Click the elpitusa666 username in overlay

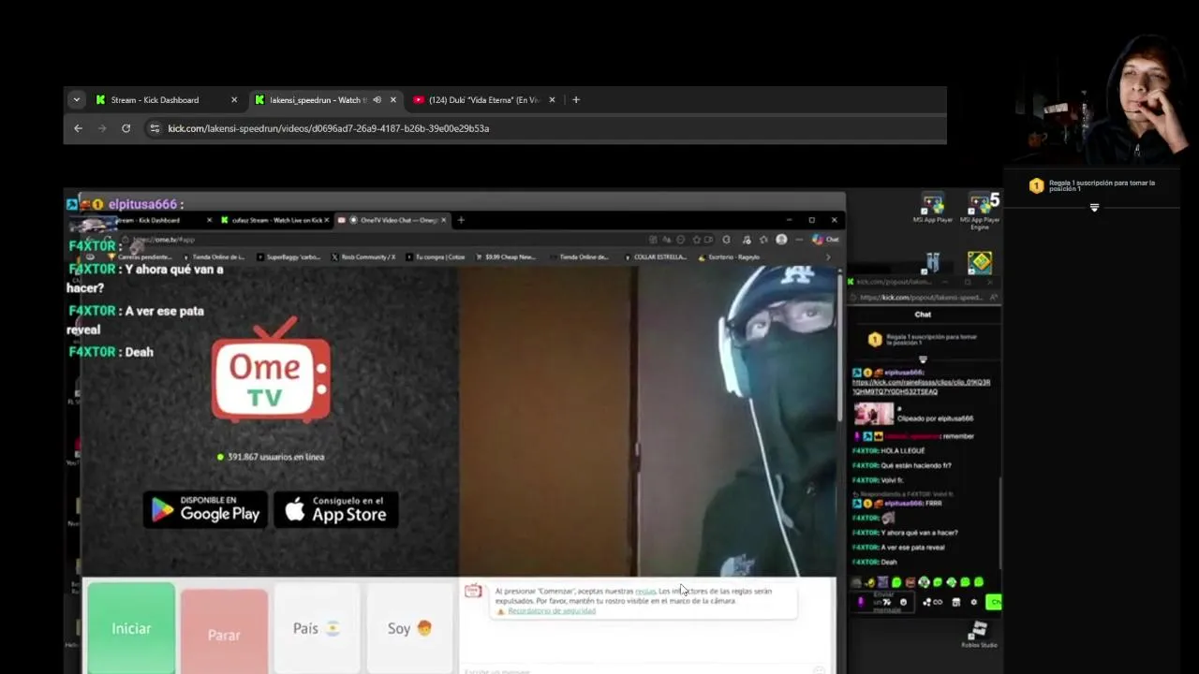click(142, 204)
